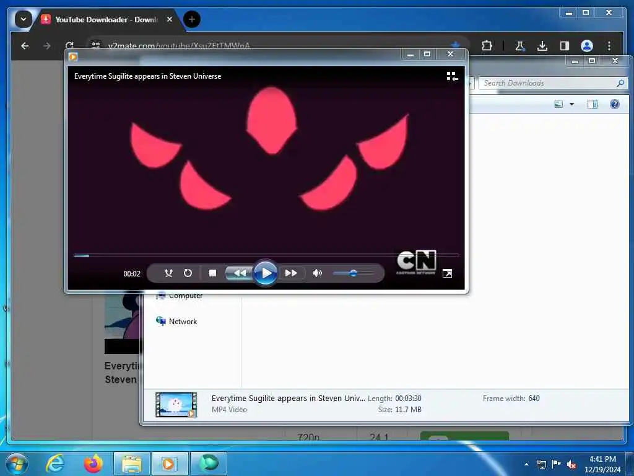
Task: Click the file name in Explorer details pane
Action: 289,399
